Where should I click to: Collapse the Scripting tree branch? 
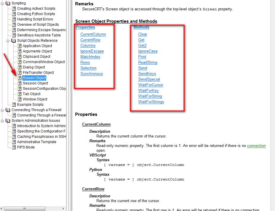point(2,3)
